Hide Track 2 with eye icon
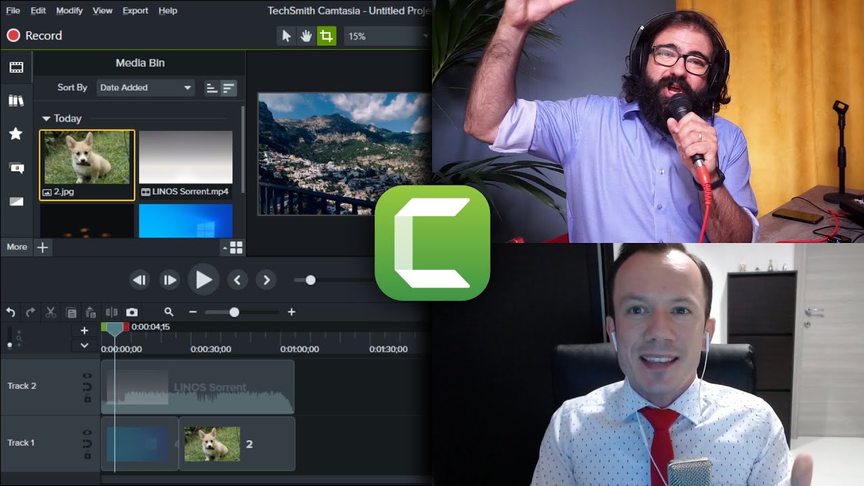The image size is (864, 486). coord(87,376)
